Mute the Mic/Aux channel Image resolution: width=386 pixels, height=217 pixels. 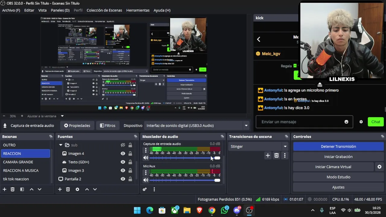coord(146,180)
